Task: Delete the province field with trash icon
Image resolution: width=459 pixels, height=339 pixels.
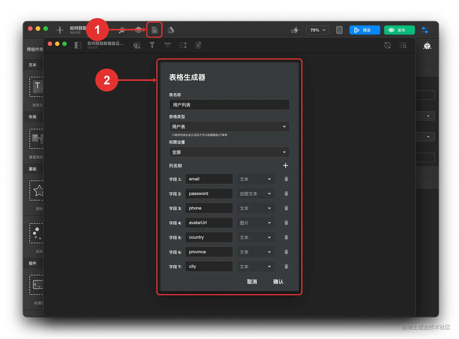Action: click(x=286, y=252)
